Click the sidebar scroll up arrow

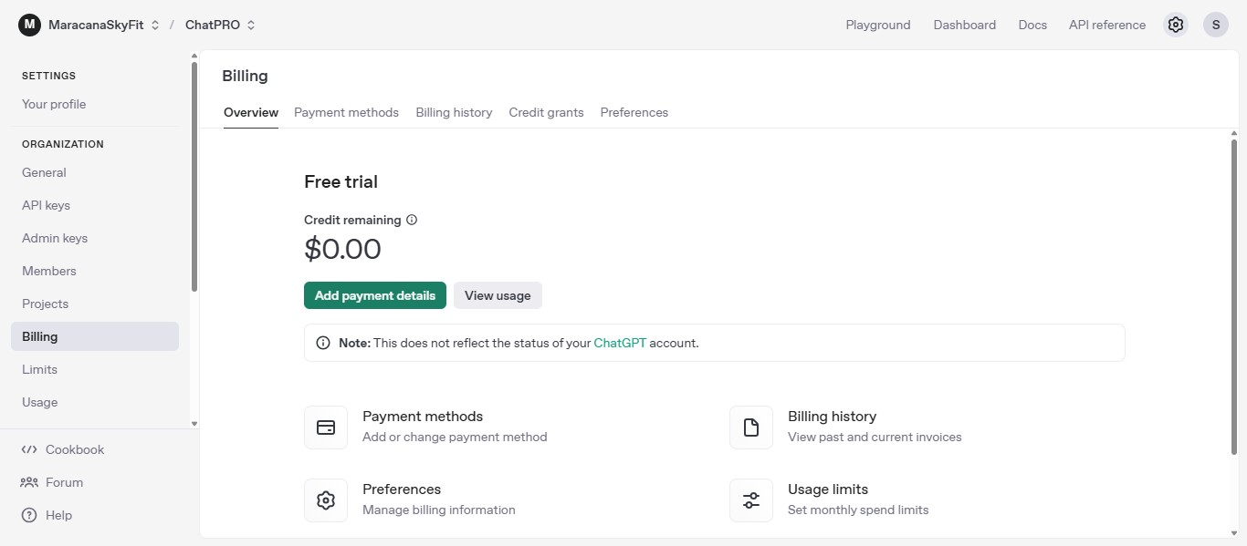194,57
